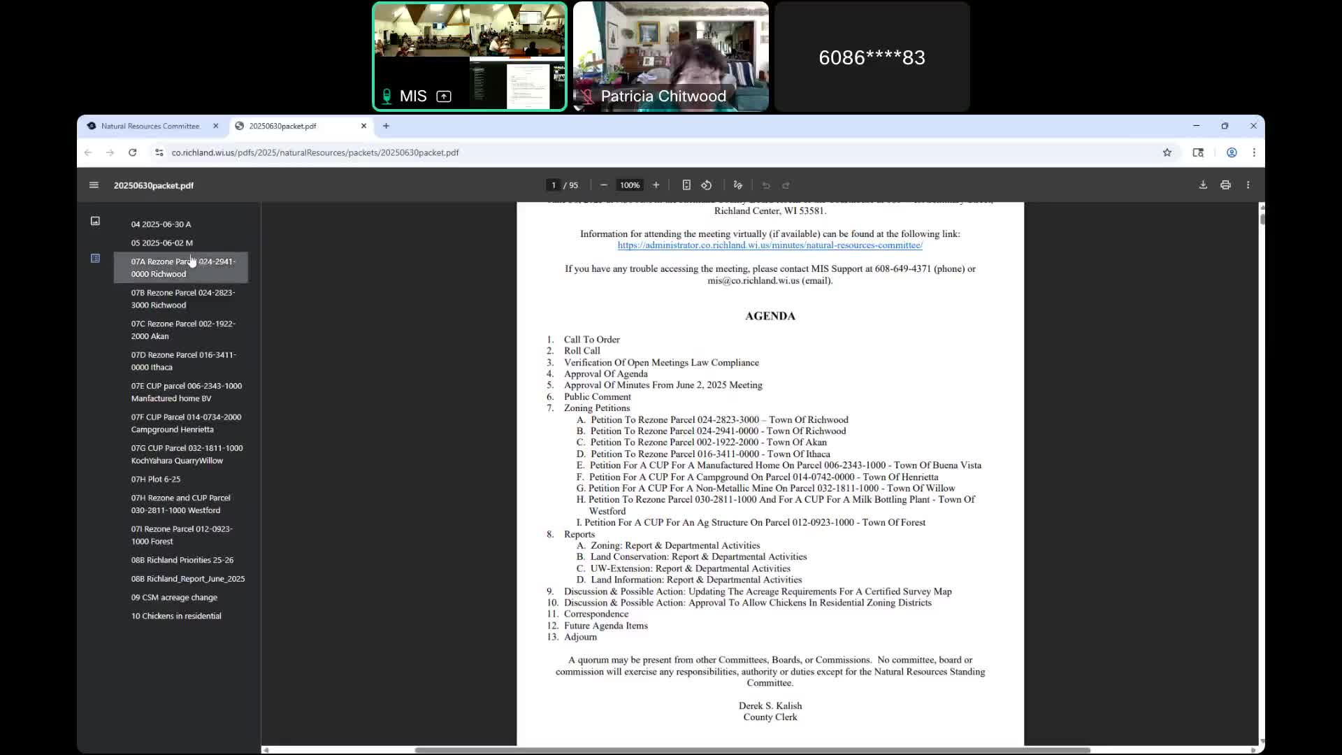Select outline item 10 Chickens in residential
Image resolution: width=1342 pixels, height=755 pixels.
coord(176,616)
